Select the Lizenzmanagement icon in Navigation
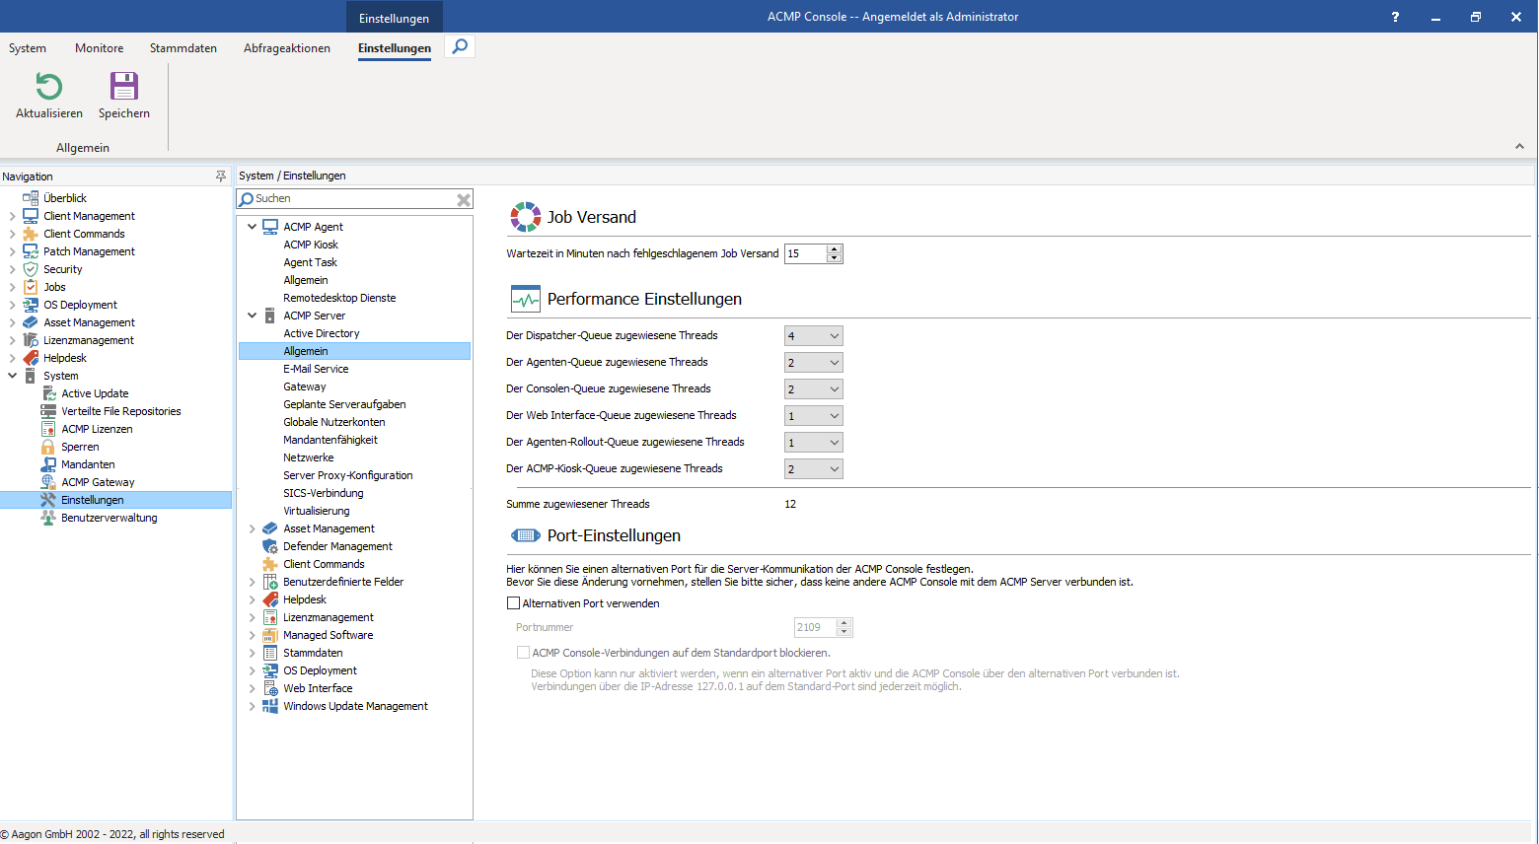 pyautogui.click(x=31, y=340)
